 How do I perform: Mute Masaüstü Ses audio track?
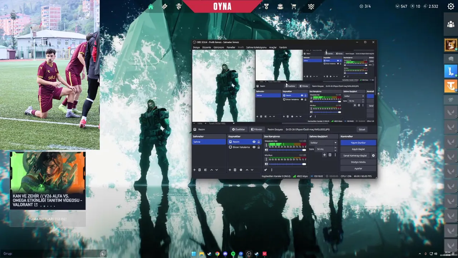(x=266, y=150)
